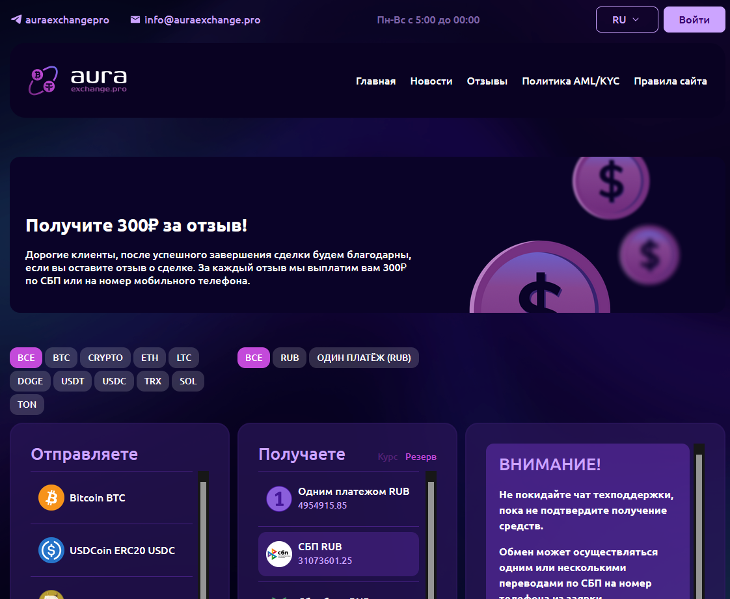Toggle the RUB receive currency filter
This screenshot has height=599, width=730.
pos(290,358)
